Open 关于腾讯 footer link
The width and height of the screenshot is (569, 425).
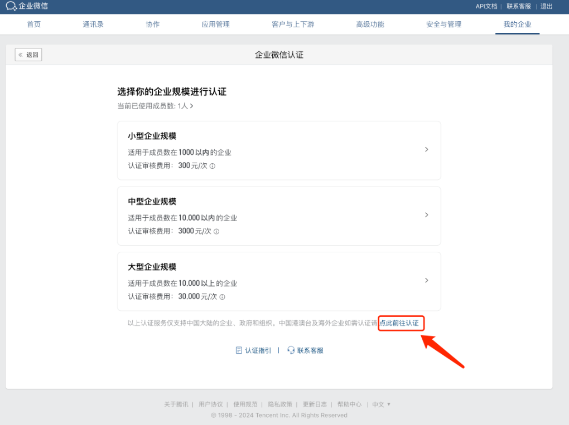(176, 404)
